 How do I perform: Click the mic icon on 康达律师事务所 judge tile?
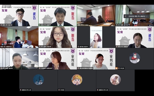point(78,68)
